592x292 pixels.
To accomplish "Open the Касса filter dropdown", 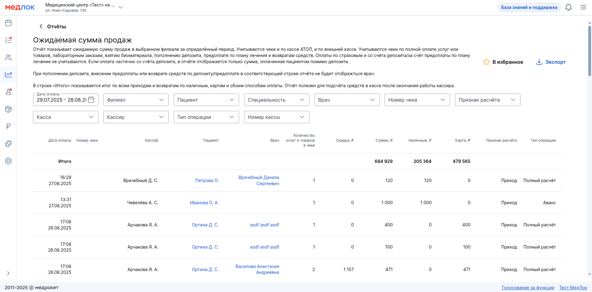I will tap(66, 117).
